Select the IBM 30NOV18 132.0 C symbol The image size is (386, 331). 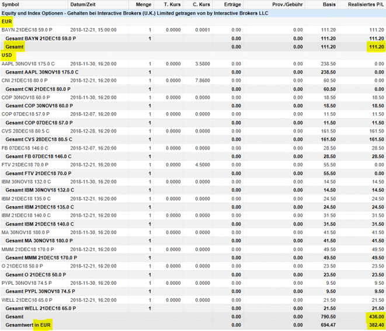26,182
